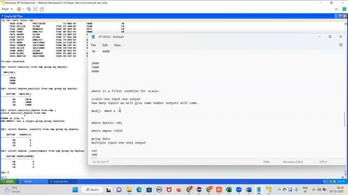The width and height of the screenshot is (348, 195).
Task: Click UTF-8 encoding in Notepad status bar
Action: coord(323,162)
